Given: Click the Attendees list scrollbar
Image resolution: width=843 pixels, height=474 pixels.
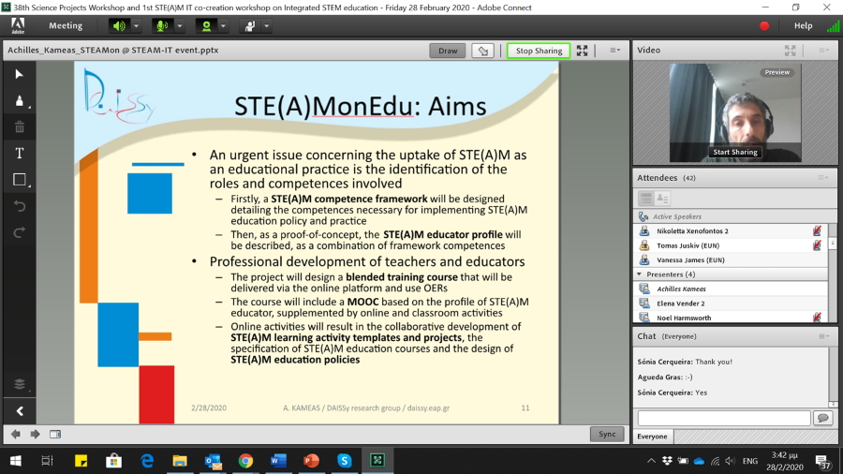Looking at the screenshot, I should pos(833,244).
